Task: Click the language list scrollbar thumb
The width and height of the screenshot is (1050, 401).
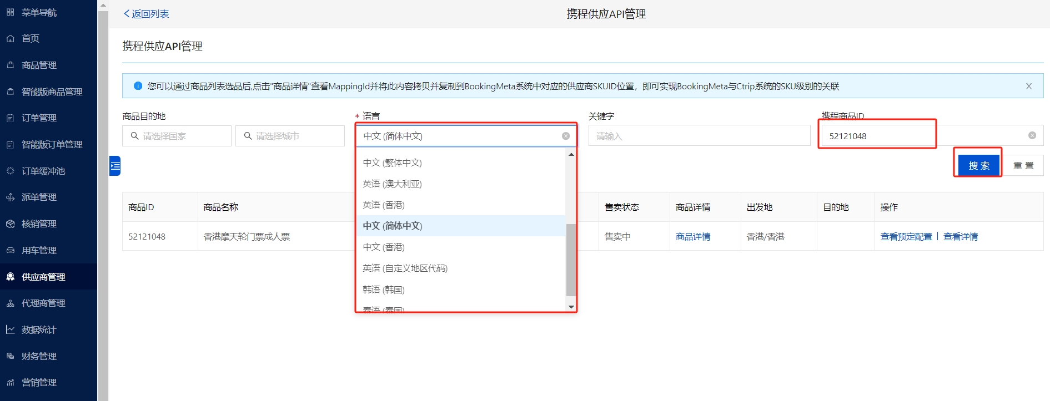Action: (x=571, y=260)
